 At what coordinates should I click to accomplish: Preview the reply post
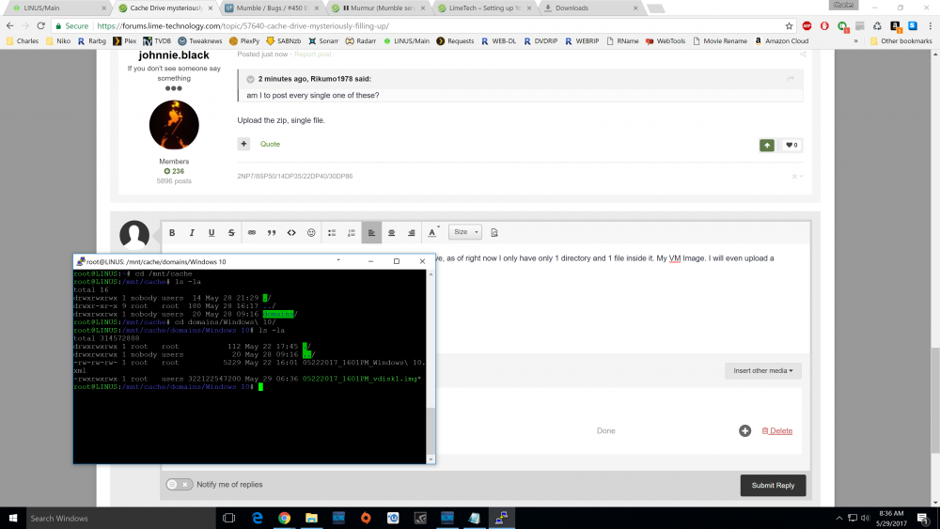pos(494,232)
